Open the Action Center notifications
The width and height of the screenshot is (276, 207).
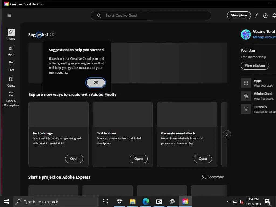(267, 202)
